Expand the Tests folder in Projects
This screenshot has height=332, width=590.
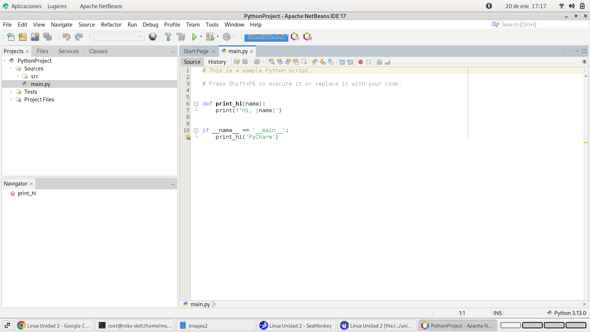(x=11, y=92)
